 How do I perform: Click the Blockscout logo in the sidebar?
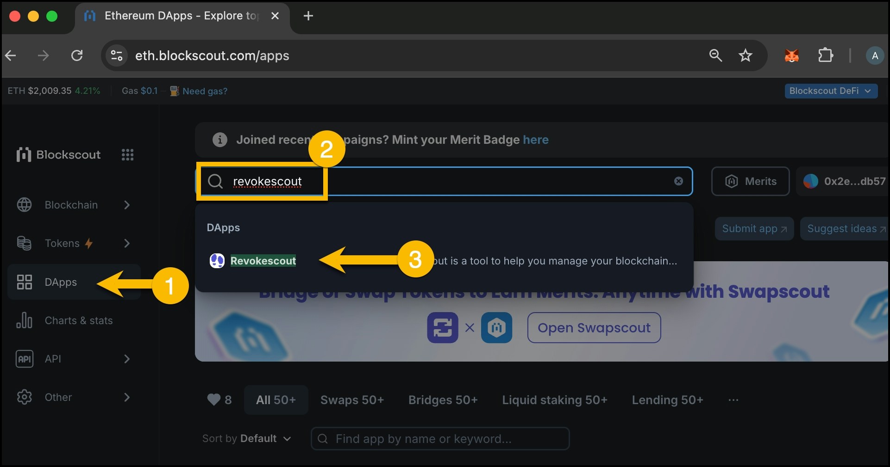pos(58,154)
